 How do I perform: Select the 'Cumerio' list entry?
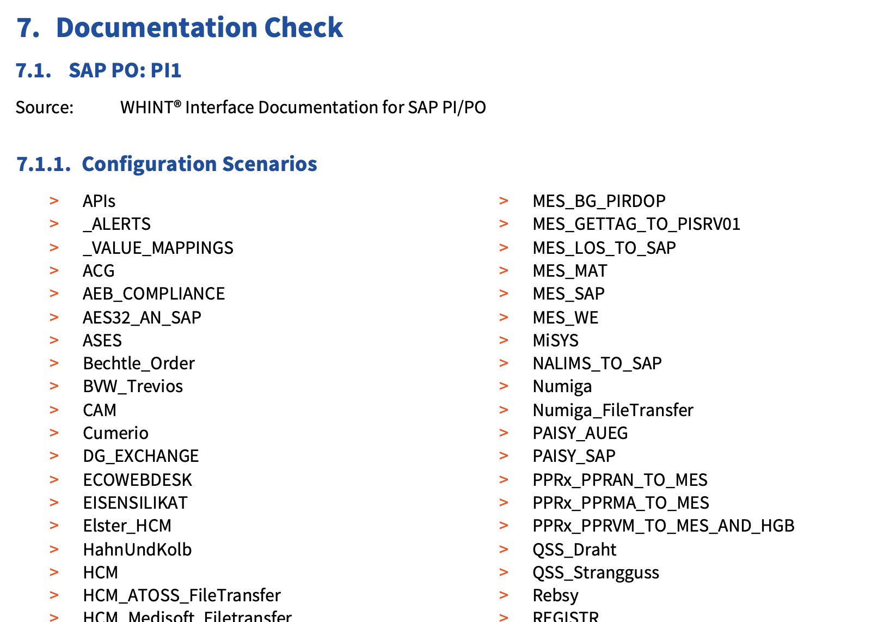pyautogui.click(x=115, y=433)
